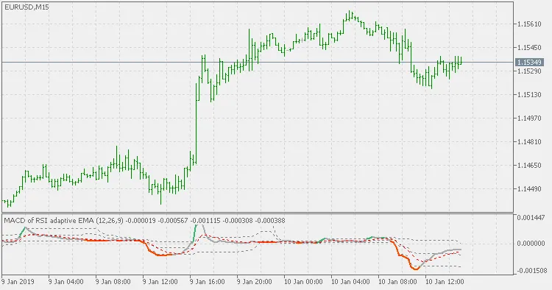Click the 1.14810 price axis label
552x290 pixels.
529,142
